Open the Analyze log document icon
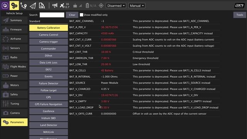This screenshot has width=247, height=139. (42, 6)
